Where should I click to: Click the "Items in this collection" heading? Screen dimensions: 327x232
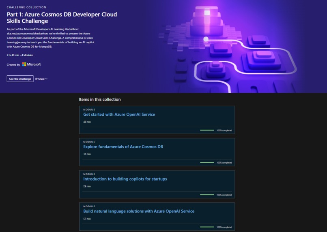[99, 100]
